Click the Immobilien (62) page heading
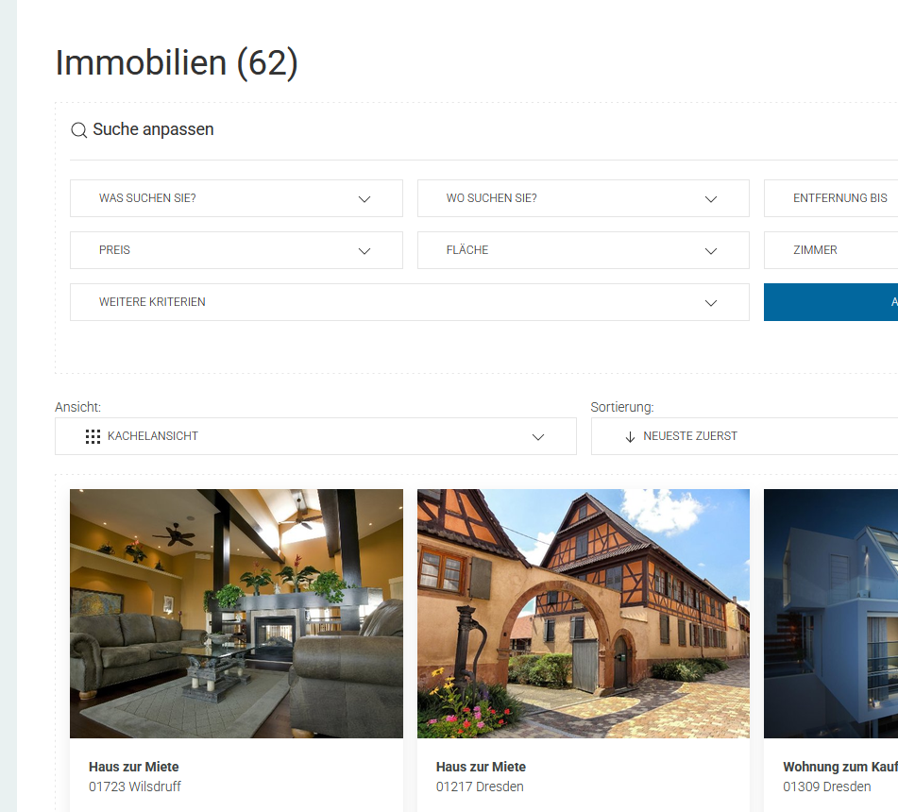898x812 pixels. pos(177,63)
